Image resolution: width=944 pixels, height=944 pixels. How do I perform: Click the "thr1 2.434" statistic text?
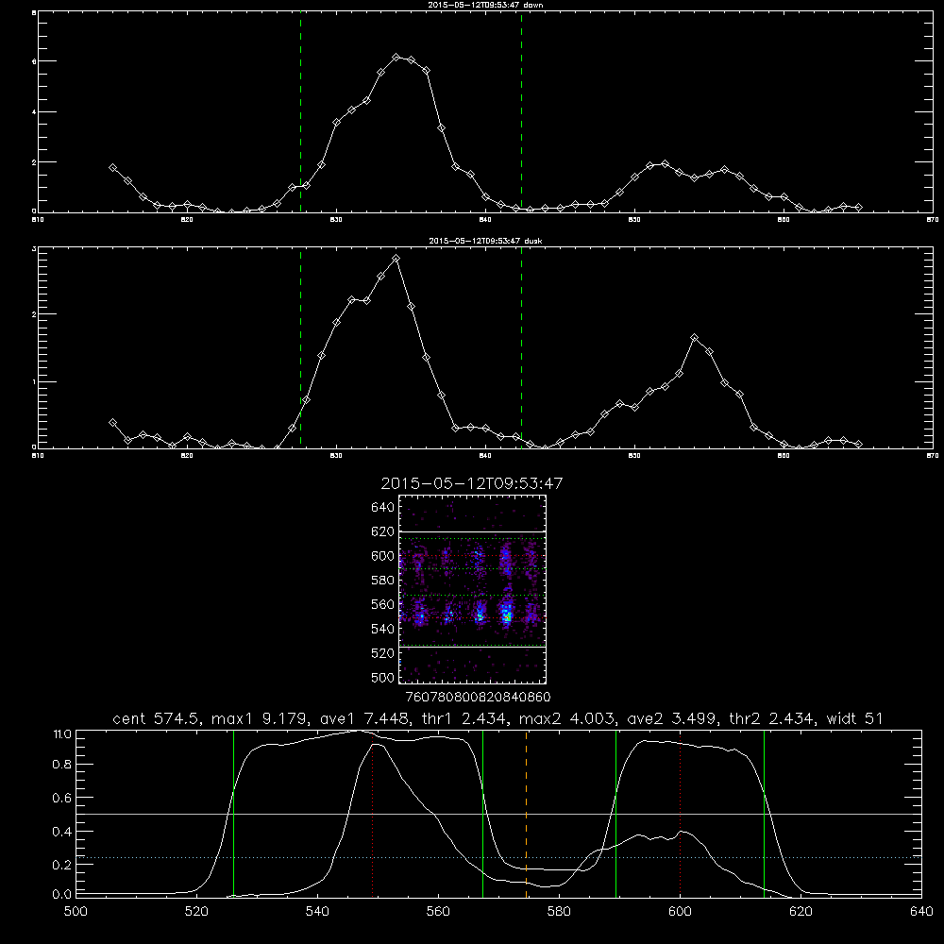(x=463, y=718)
